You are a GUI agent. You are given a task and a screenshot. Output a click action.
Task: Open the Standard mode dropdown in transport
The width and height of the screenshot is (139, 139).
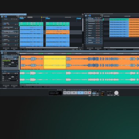point(96,91)
